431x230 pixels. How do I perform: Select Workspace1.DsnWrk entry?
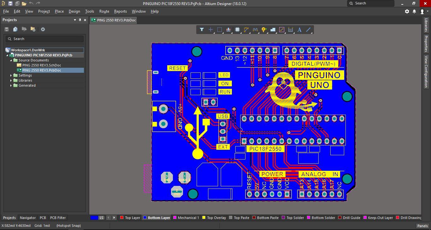[28, 50]
